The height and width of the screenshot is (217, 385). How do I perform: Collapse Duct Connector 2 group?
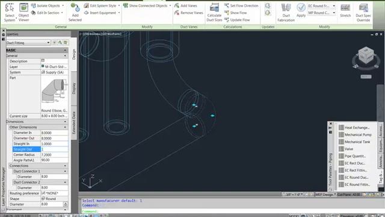click(x=65, y=182)
